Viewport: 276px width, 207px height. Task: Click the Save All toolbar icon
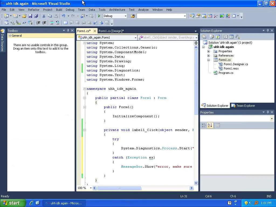(x=36, y=16)
